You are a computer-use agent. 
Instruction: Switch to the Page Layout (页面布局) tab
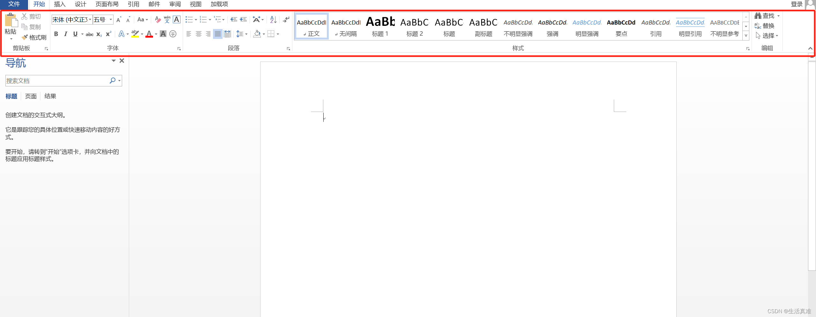click(x=107, y=4)
